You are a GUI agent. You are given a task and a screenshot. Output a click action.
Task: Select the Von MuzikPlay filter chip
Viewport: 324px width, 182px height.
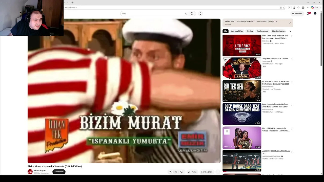coord(237,31)
